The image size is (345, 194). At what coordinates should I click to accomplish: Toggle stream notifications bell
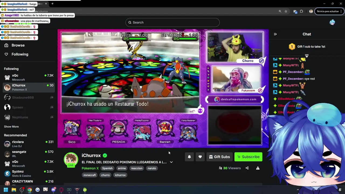tap(189, 157)
